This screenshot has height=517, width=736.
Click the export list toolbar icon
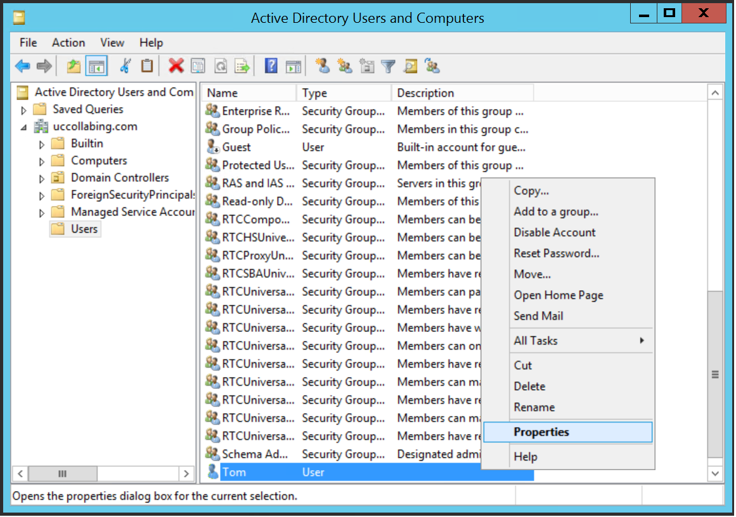pyautogui.click(x=242, y=66)
